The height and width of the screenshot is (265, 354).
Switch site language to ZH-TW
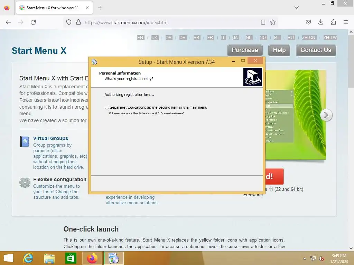tap(330, 37)
